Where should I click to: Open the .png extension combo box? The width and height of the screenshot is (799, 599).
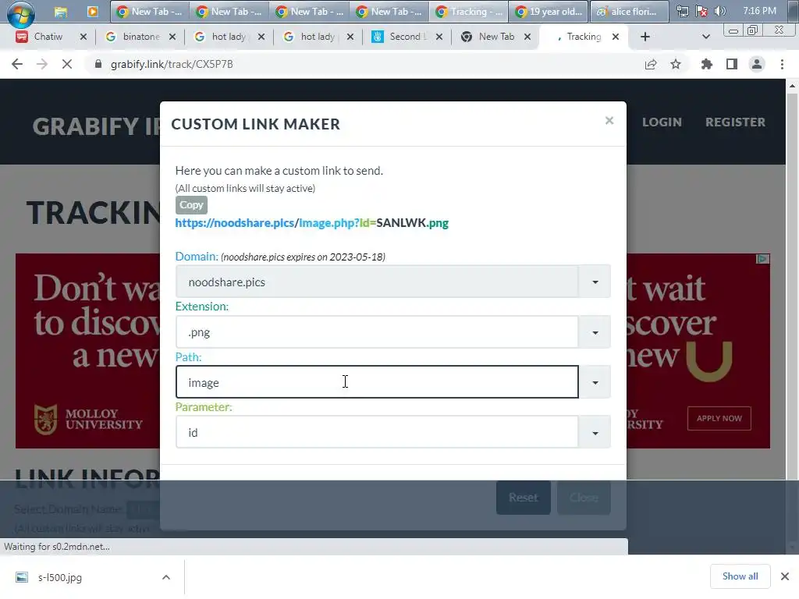point(377,332)
